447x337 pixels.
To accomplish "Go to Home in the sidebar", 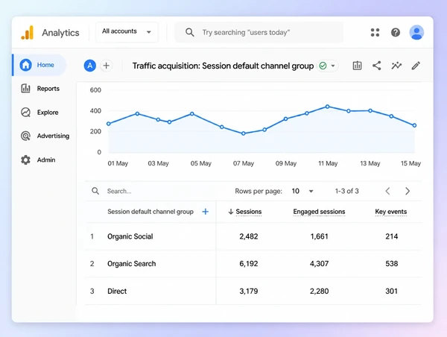I will click(39, 65).
